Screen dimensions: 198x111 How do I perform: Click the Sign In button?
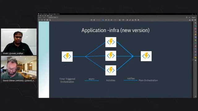(194, 17)
